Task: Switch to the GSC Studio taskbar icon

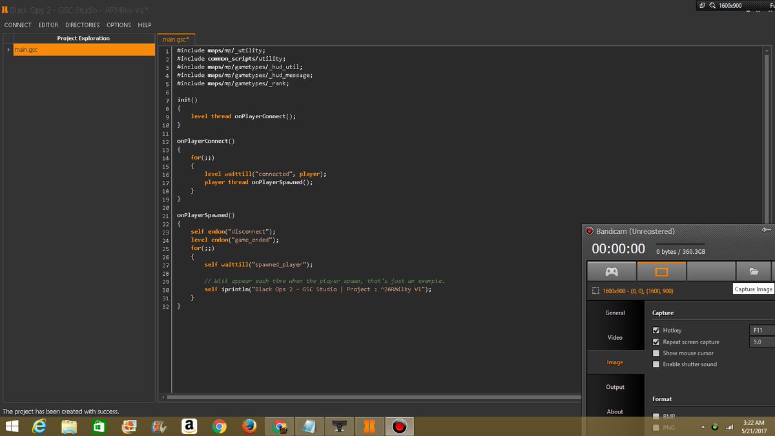Action: tap(368, 427)
